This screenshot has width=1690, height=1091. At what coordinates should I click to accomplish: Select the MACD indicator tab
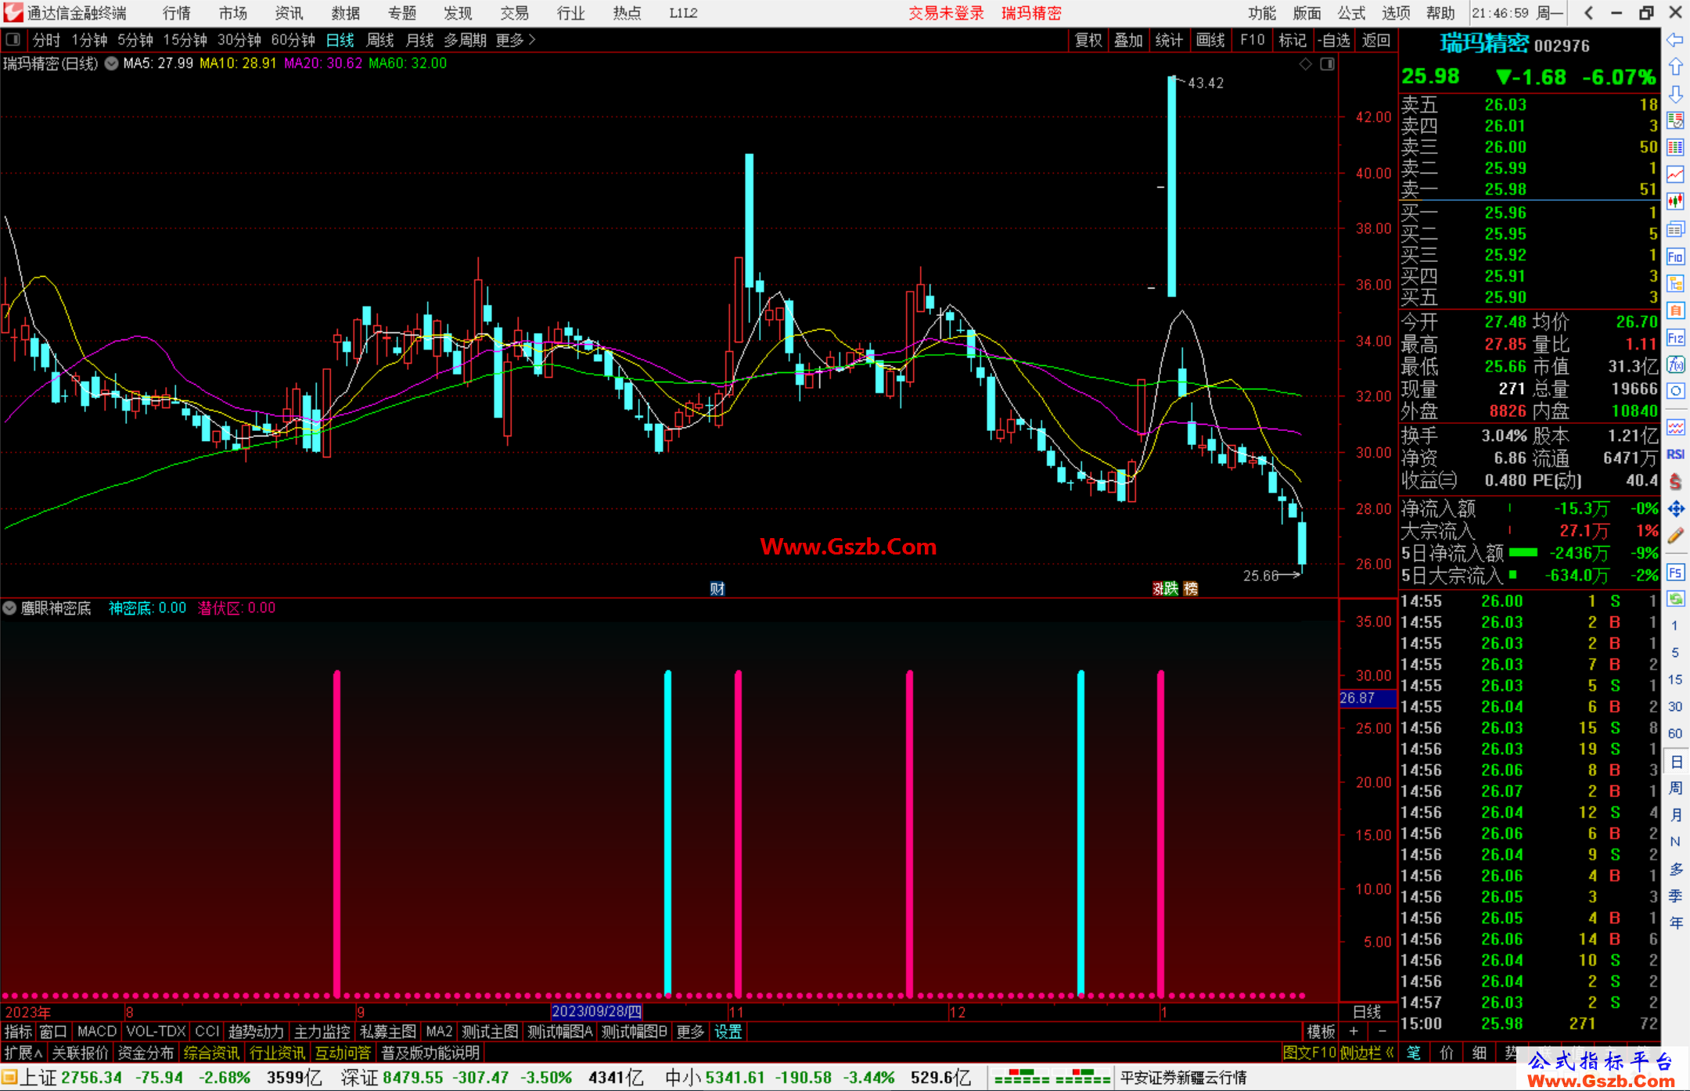pos(97,1032)
